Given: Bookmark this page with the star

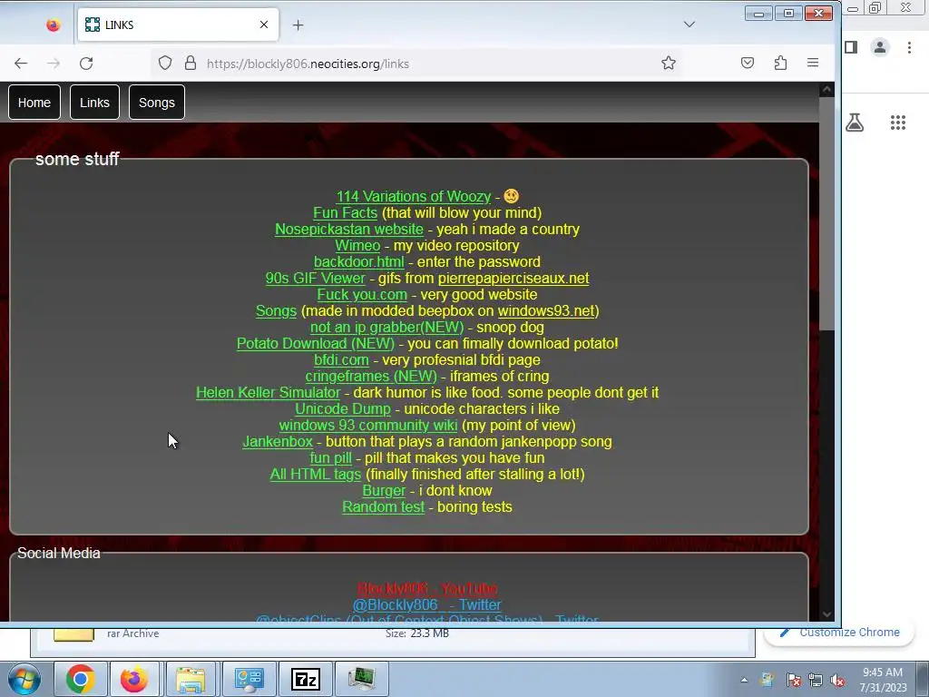Looking at the screenshot, I should 669,63.
